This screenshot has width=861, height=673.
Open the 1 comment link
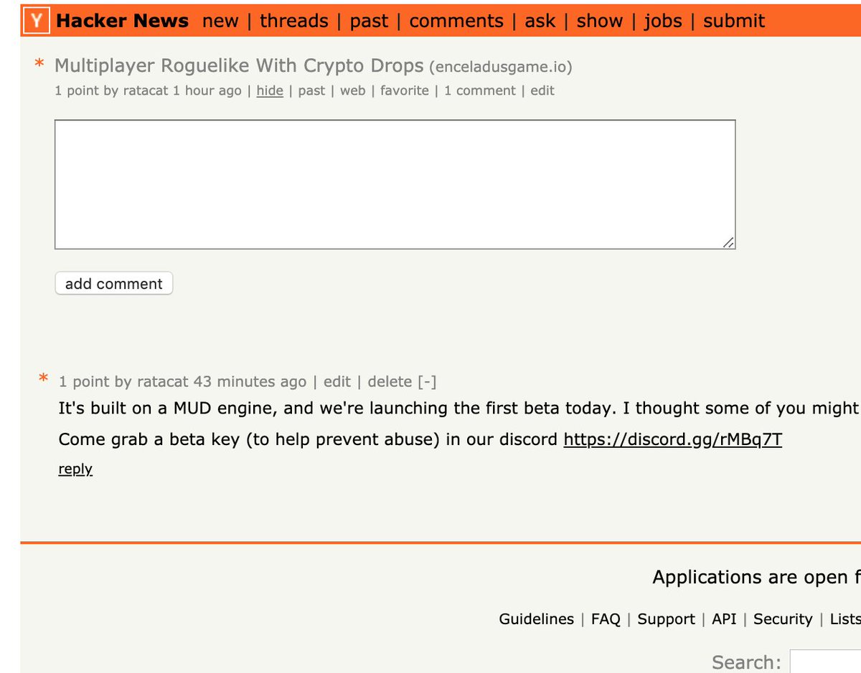[479, 90]
